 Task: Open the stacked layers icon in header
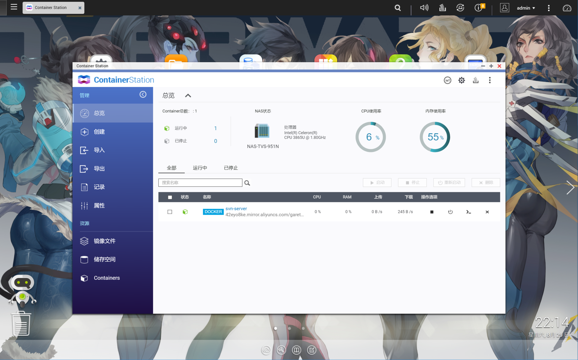pos(476,80)
